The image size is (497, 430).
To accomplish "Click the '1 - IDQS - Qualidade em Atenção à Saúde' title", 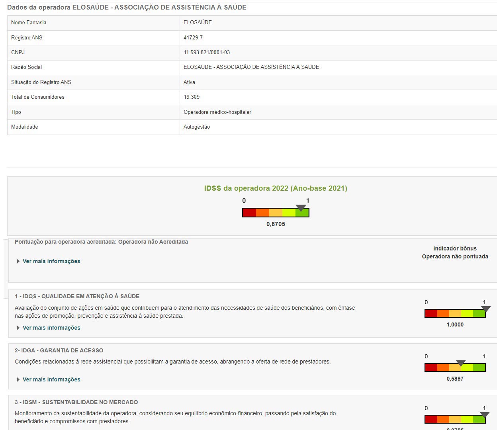I will tap(77, 296).
